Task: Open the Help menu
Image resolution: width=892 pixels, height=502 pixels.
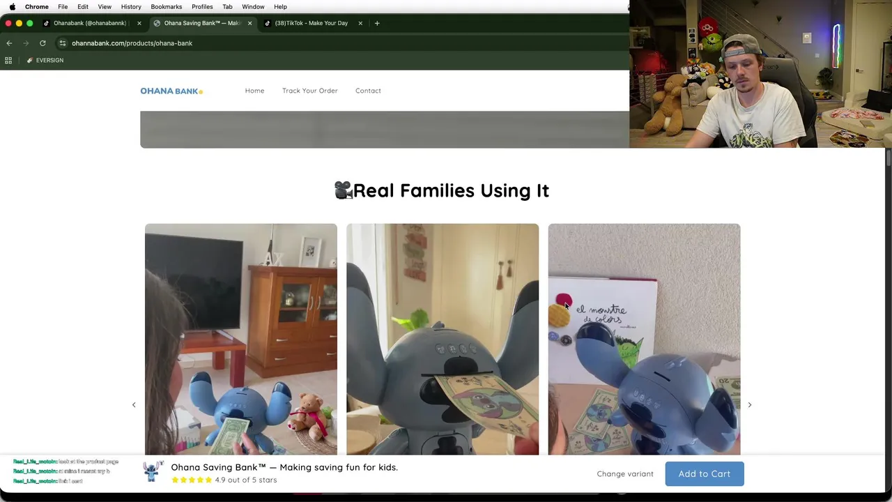Action: [280, 7]
